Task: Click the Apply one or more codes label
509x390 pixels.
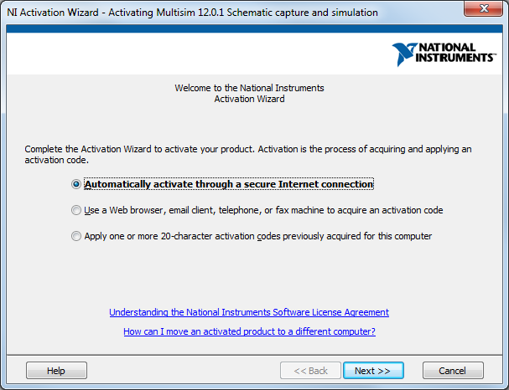Action: [258, 236]
